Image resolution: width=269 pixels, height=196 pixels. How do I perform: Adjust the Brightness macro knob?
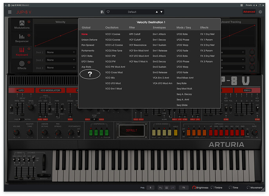tap(194, 188)
